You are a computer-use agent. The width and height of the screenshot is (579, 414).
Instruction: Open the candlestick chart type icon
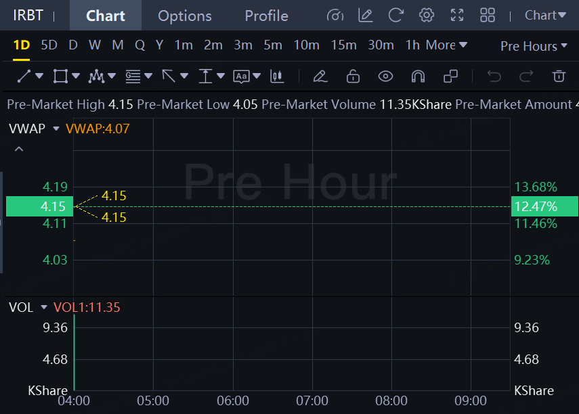coord(276,76)
